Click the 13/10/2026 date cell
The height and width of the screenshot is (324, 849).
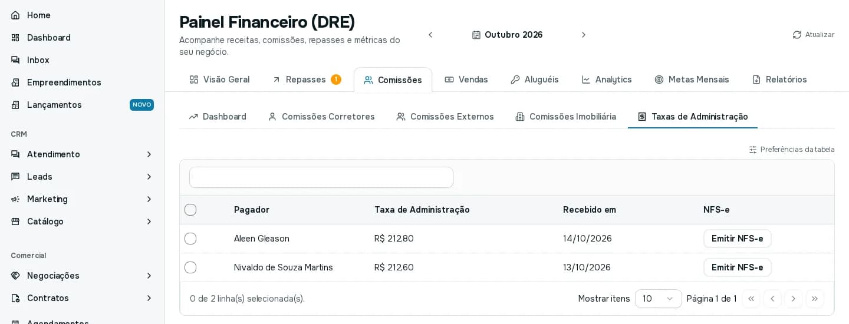tap(587, 267)
